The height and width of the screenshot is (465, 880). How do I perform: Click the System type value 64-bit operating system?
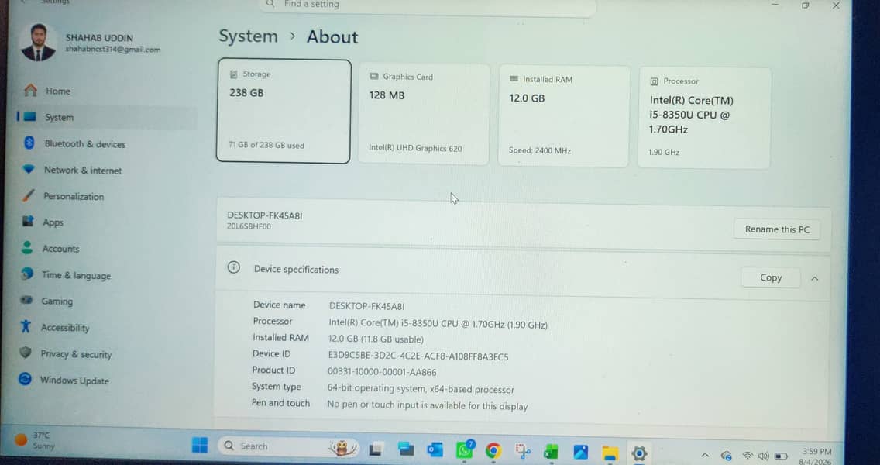click(x=421, y=389)
